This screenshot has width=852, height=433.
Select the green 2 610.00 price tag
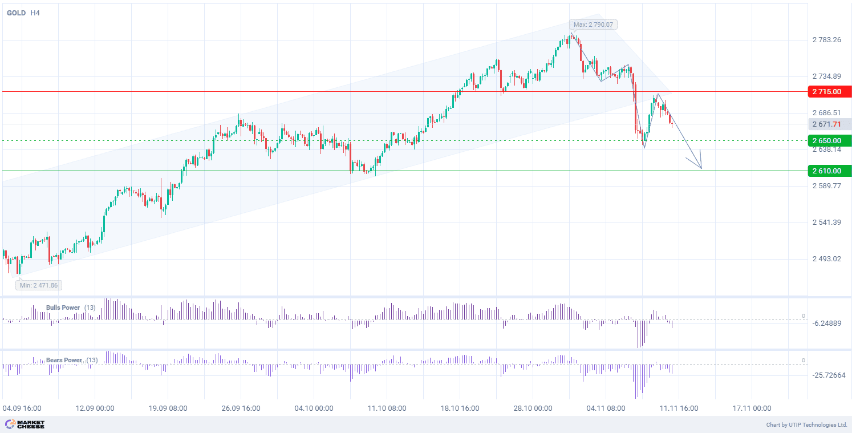click(829, 171)
